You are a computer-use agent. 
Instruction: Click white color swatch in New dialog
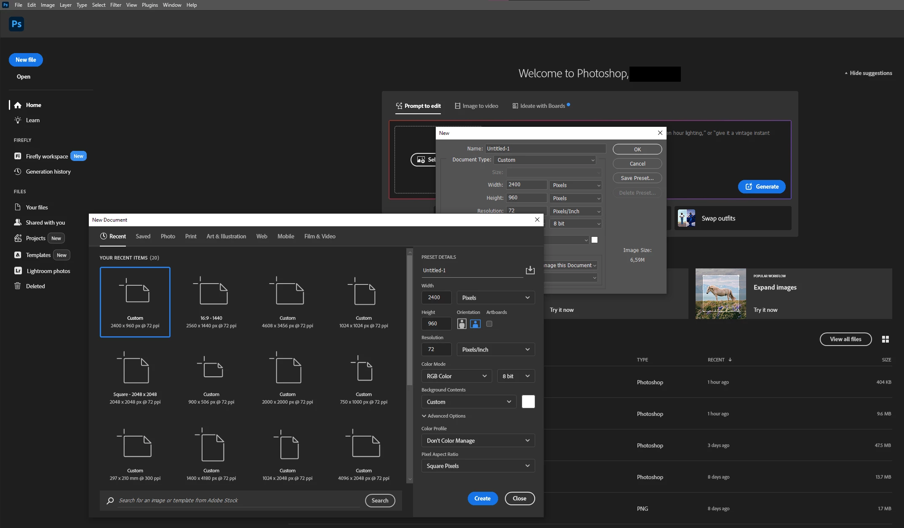coord(595,240)
